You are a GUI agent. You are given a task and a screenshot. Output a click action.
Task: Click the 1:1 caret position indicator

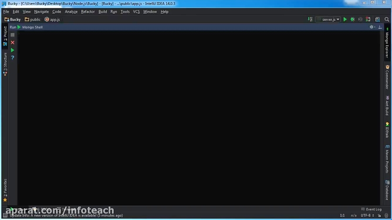[x=342, y=216]
